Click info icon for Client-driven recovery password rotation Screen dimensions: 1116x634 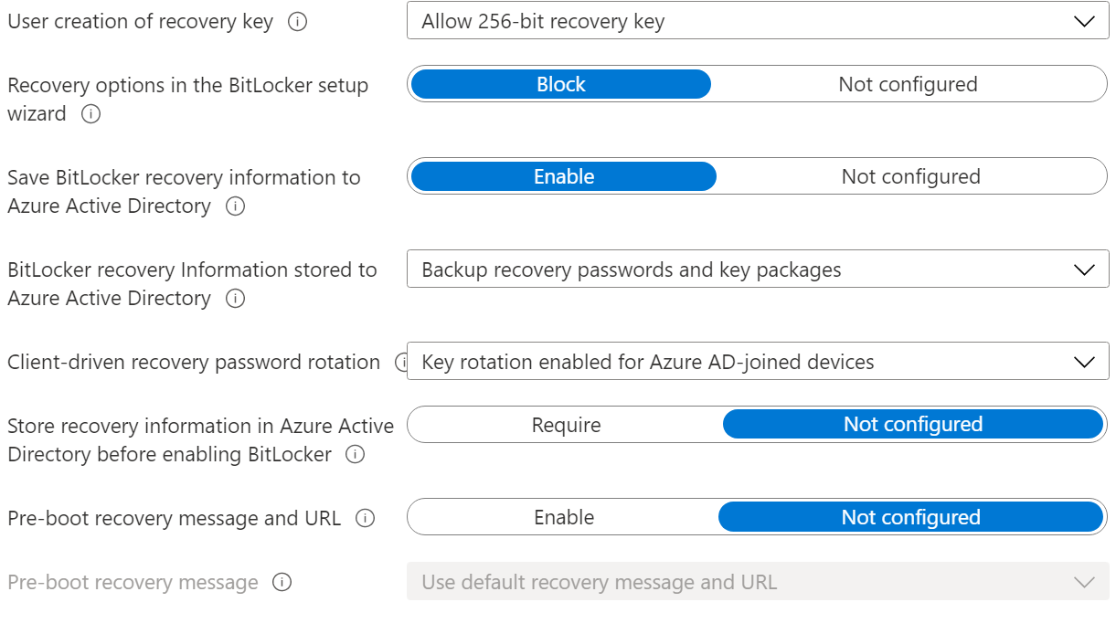(400, 363)
